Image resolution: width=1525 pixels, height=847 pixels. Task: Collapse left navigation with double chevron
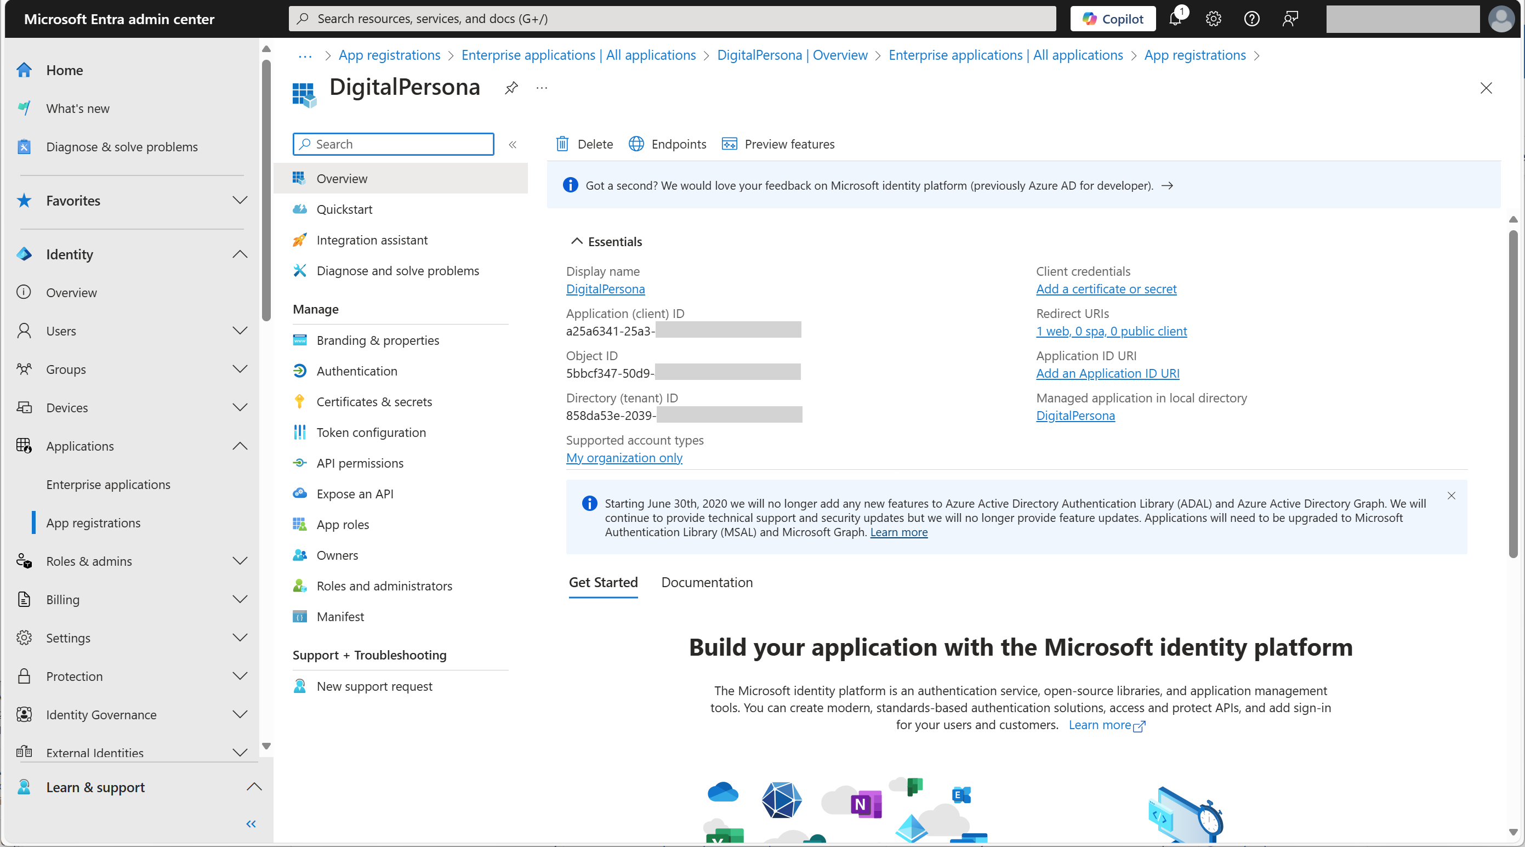coord(251,824)
